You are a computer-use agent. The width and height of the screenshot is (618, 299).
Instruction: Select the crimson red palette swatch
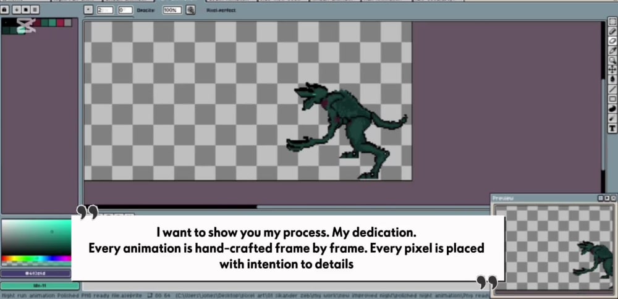tap(60, 23)
